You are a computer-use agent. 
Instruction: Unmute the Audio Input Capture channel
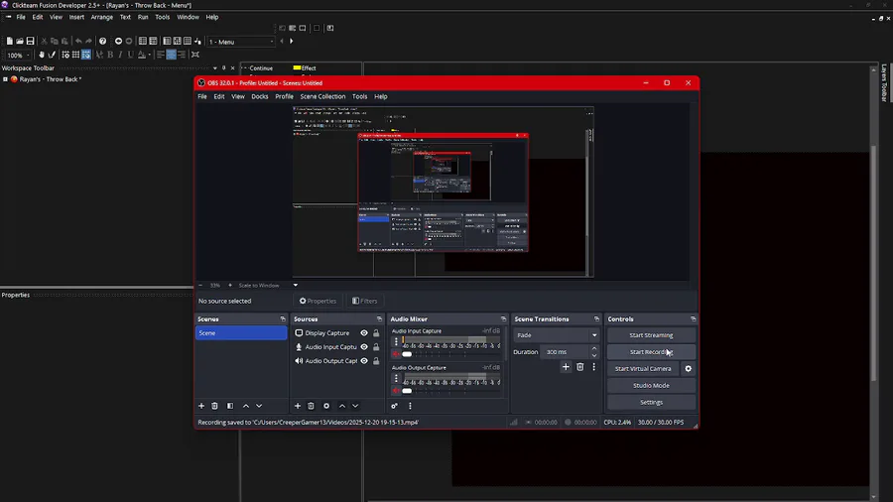[x=396, y=354]
